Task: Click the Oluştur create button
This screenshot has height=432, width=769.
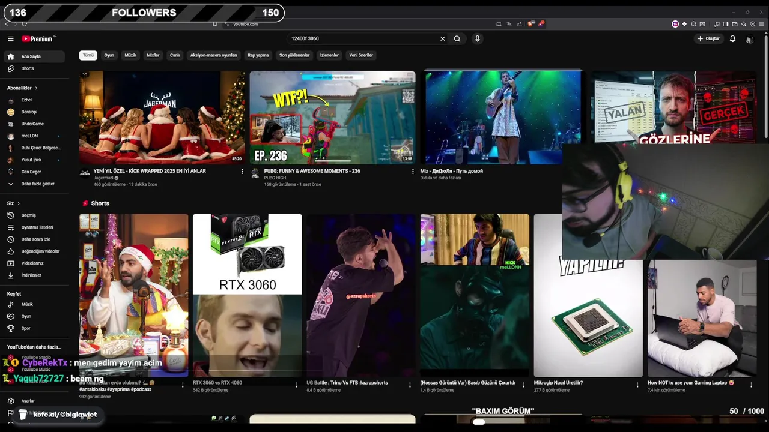Action: (708, 38)
